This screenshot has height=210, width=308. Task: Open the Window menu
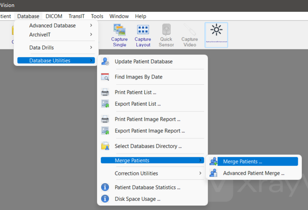[x=119, y=16]
